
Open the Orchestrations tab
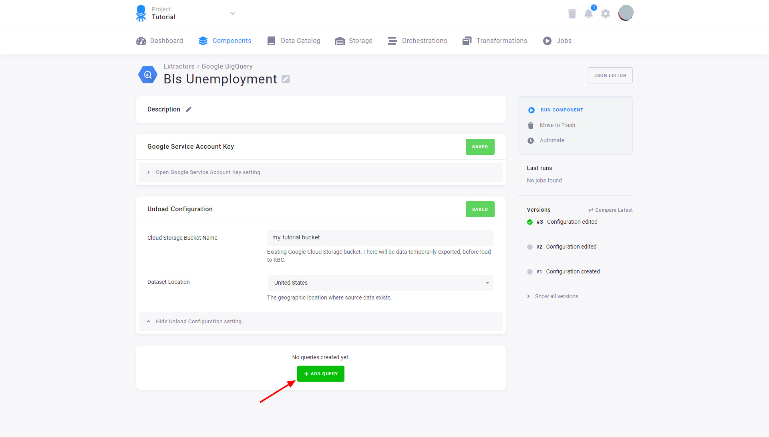(417, 41)
